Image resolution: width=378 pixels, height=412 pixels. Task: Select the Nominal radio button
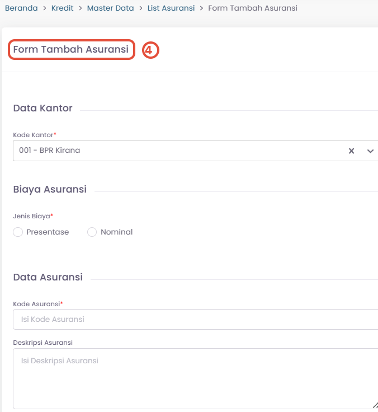click(92, 232)
